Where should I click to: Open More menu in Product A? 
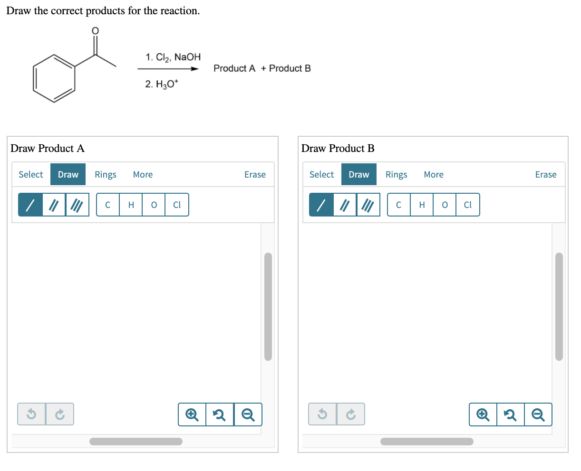point(143,175)
